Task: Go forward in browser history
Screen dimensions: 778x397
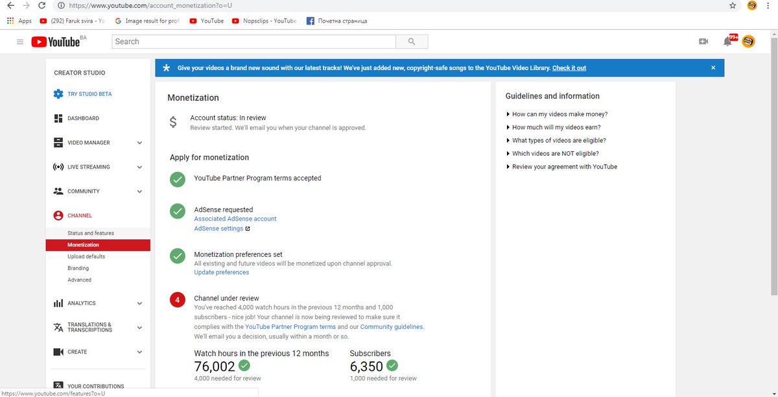Action: (26, 5)
